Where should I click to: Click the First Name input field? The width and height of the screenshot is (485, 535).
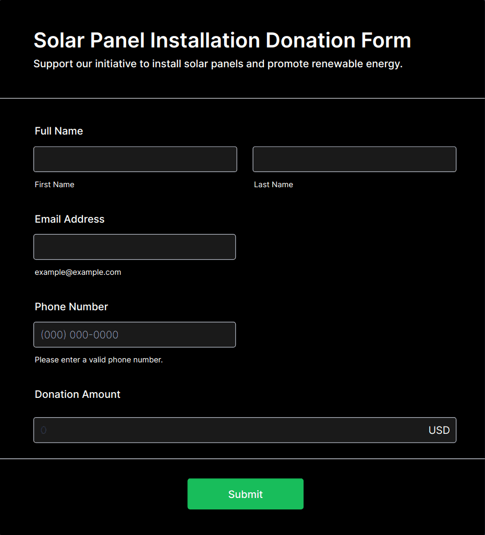click(x=135, y=159)
